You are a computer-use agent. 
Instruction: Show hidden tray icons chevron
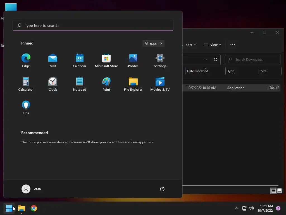coord(237,208)
